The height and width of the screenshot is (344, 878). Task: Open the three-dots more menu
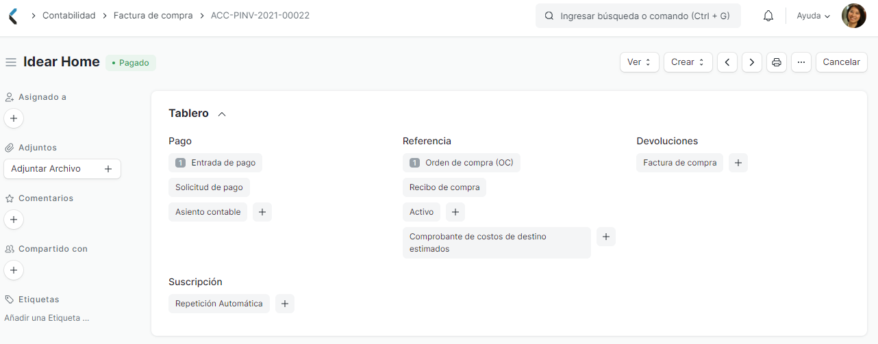tap(801, 62)
